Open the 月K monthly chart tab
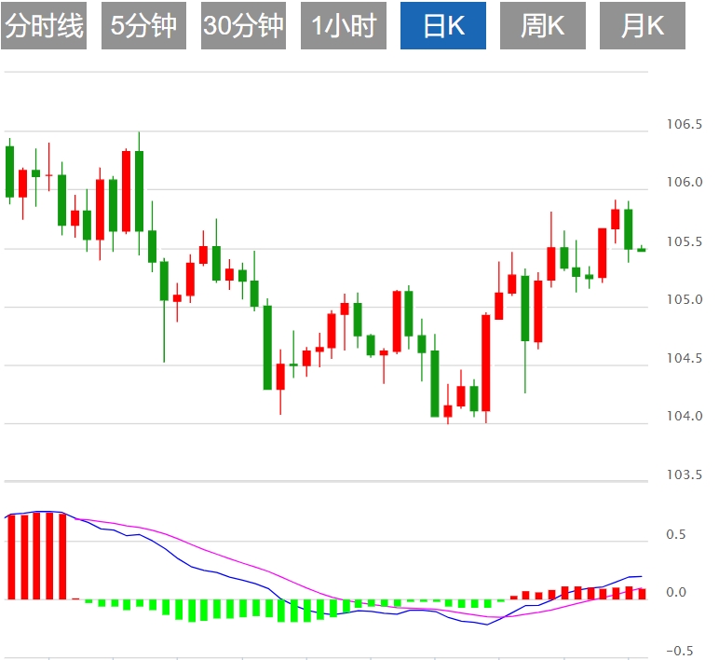 click(x=643, y=25)
